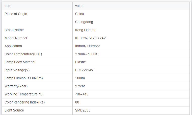
Task: Select the '2700K~6500K' value
Action: click(86, 54)
